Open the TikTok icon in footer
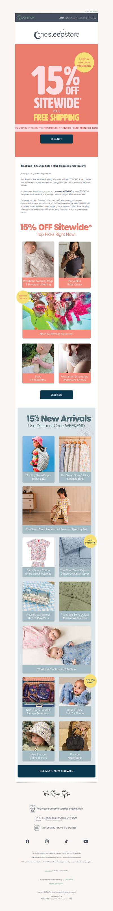Screen dimensions: 113x911 (66, 841)
